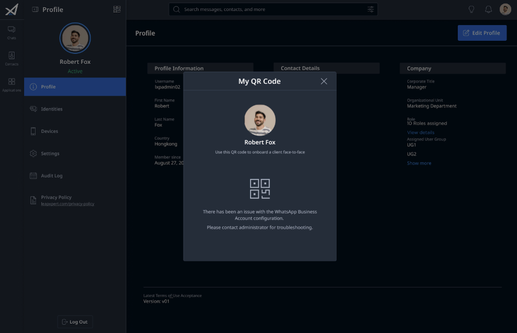Click the 10 Roles assigned text
Image resolution: width=517 pixels, height=333 pixels.
click(x=427, y=123)
